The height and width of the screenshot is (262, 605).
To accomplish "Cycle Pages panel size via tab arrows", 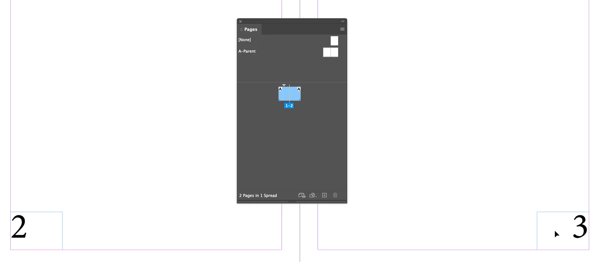I will coord(241,30).
